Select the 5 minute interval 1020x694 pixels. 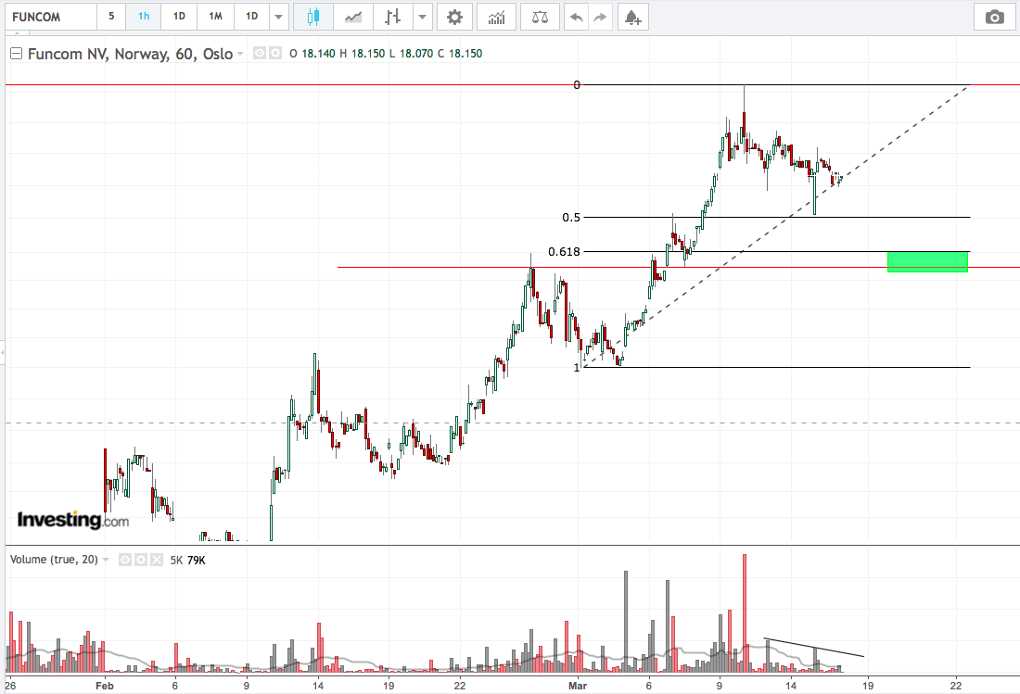pyautogui.click(x=111, y=17)
